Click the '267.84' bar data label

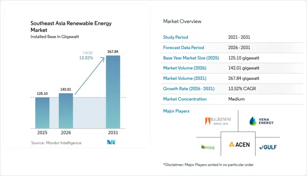[113, 52]
